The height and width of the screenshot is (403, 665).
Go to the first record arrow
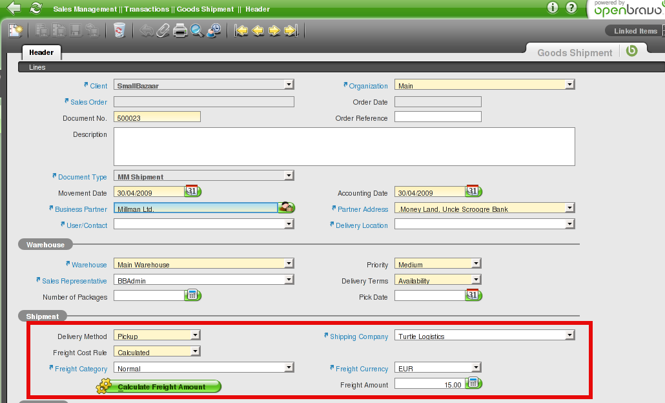[241, 30]
